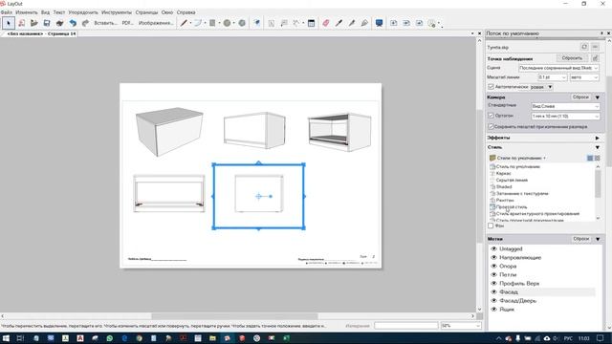
Task: Click the previous page toolbar icon
Action: click(x=406, y=23)
